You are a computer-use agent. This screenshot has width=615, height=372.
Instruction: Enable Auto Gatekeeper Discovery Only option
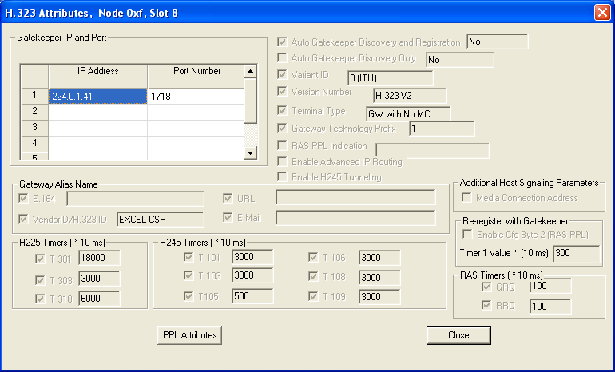coord(282,59)
